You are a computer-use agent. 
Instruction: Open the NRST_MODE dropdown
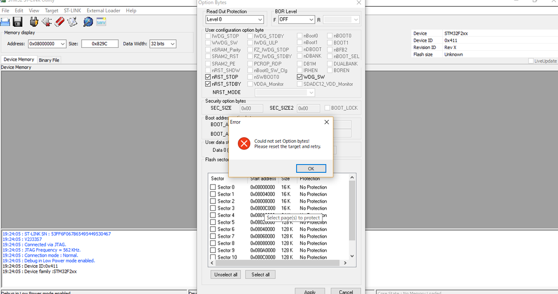(285, 93)
